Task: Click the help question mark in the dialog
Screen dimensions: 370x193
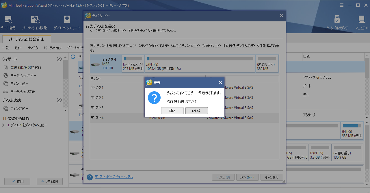Action: pos(90,177)
